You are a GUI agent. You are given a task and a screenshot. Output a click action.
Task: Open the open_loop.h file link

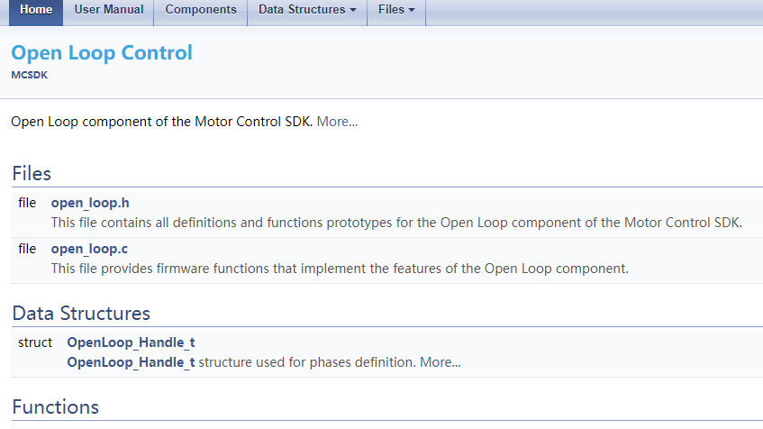coord(90,203)
